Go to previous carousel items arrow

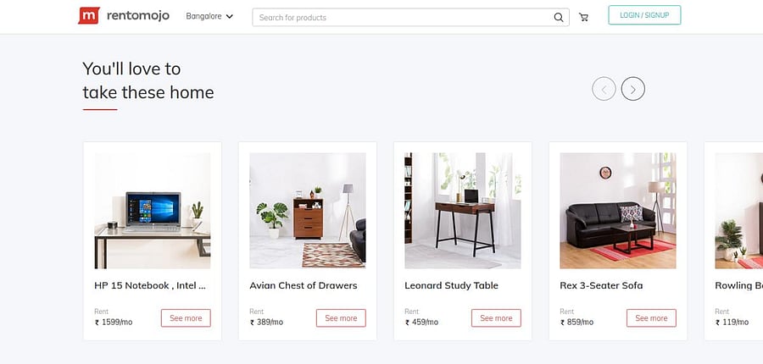(x=604, y=88)
